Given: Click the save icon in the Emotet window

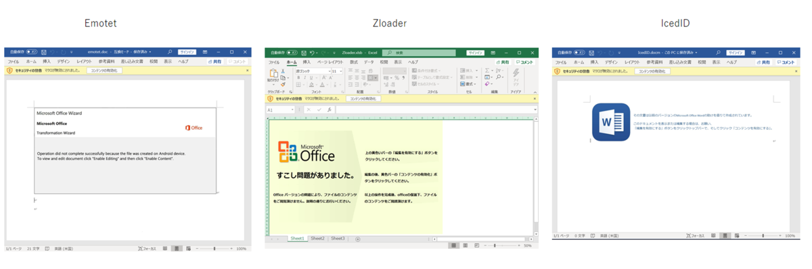Looking at the screenshot, I should coord(43,52).
